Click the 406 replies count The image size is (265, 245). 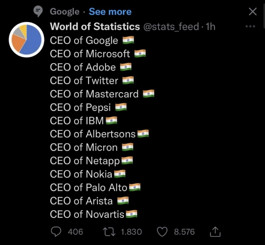[76, 231]
